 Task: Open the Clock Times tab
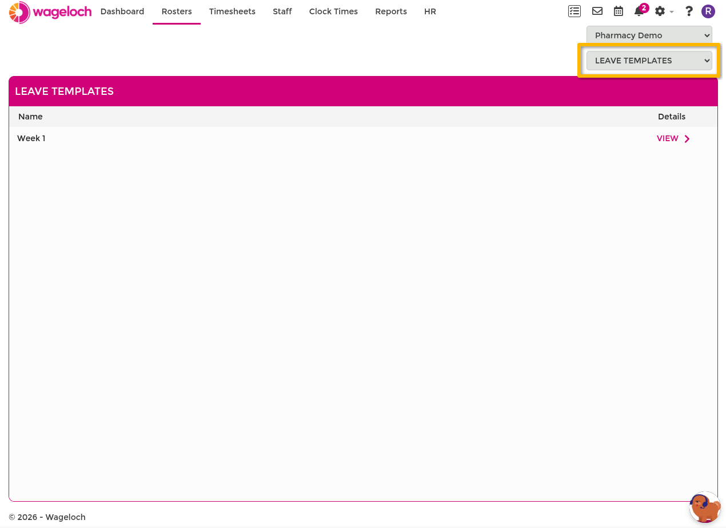333,11
